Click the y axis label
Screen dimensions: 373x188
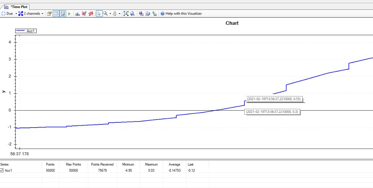(x=4, y=91)
